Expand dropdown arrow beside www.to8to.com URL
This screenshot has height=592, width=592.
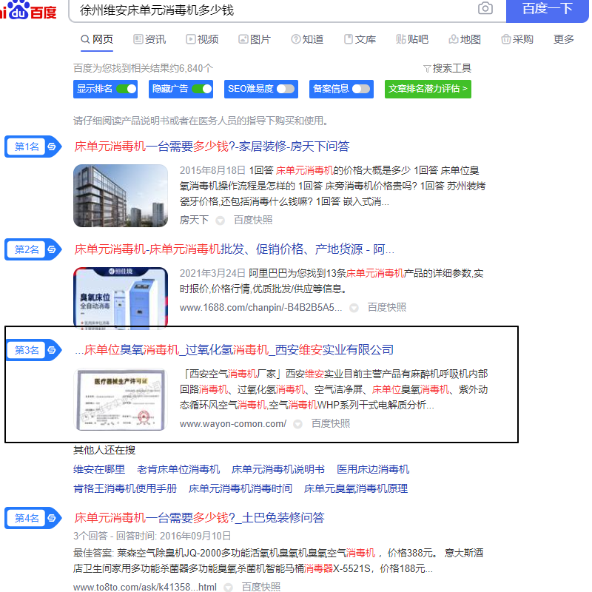coord(228,588)
